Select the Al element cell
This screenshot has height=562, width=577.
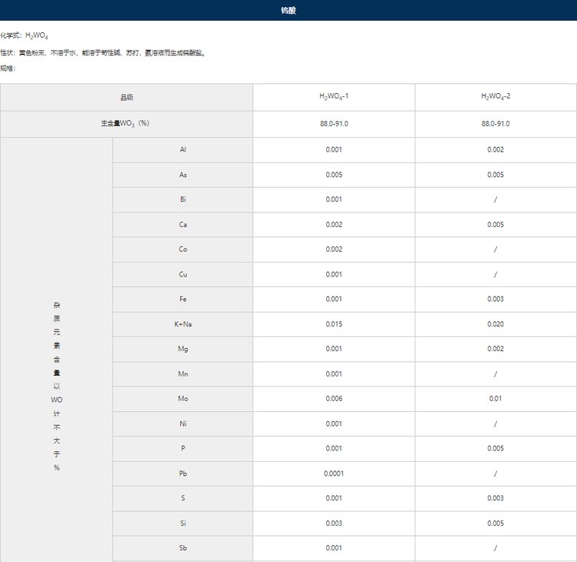click(183, 149)
